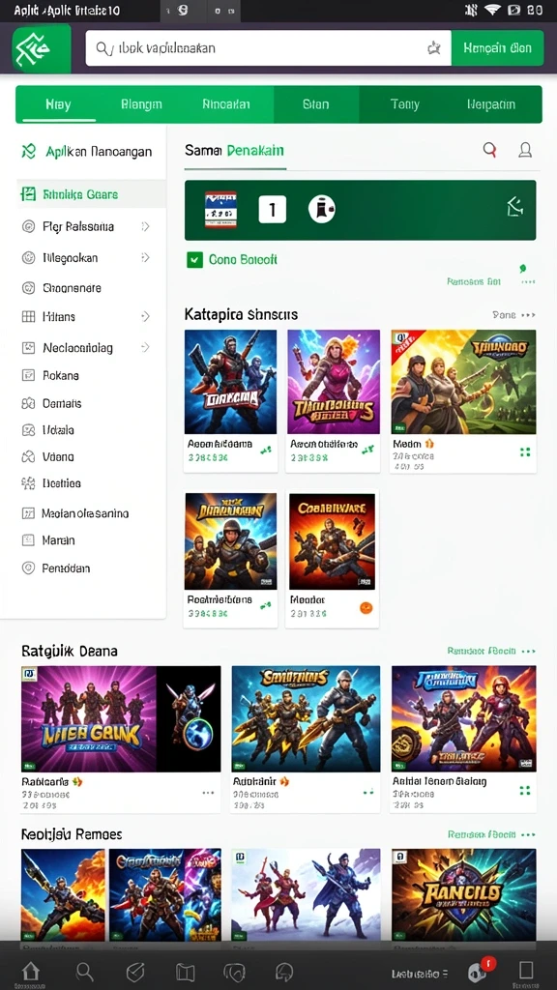Toggle the Cono Boleoft checkbox
This screenshot has width=557, height=990.
click(x=194, y=259)
